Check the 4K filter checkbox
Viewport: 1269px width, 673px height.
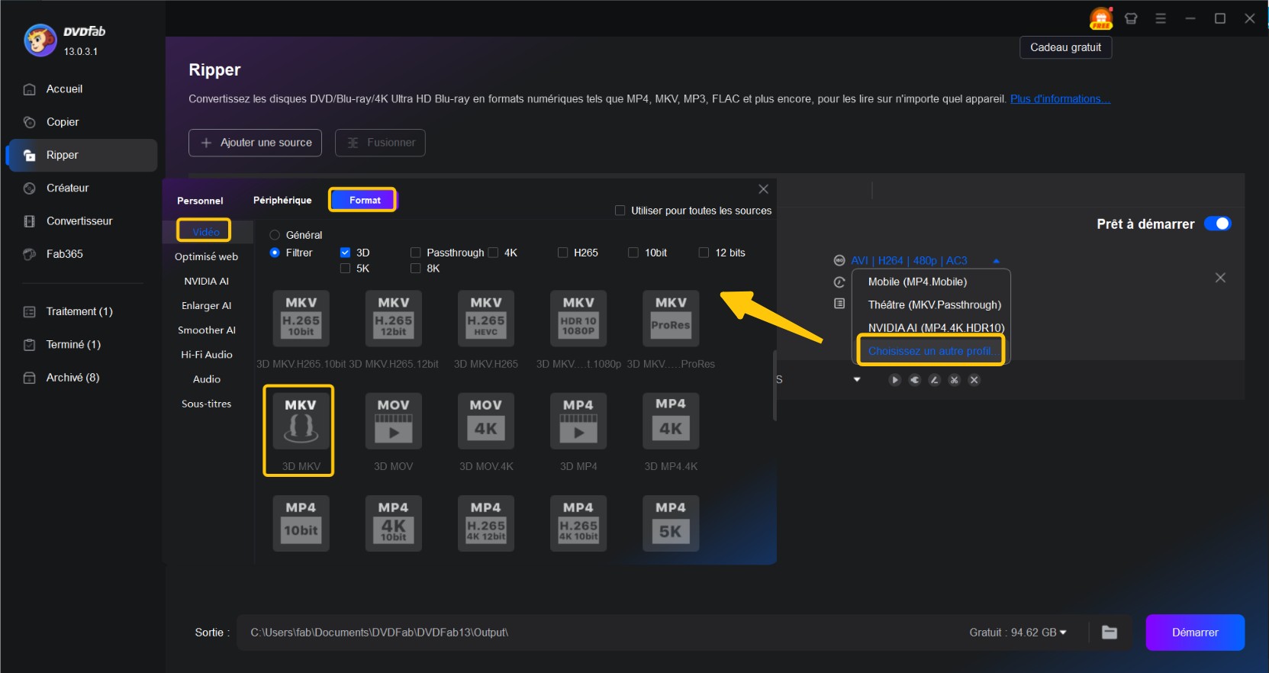pyautogui.click(x=493, y=253)
